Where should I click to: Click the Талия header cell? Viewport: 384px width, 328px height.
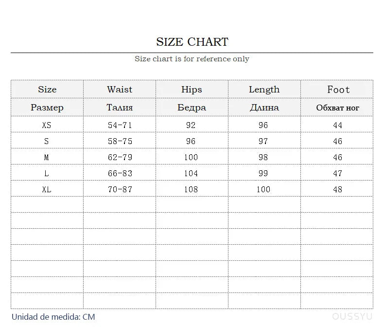pos(120,108)
